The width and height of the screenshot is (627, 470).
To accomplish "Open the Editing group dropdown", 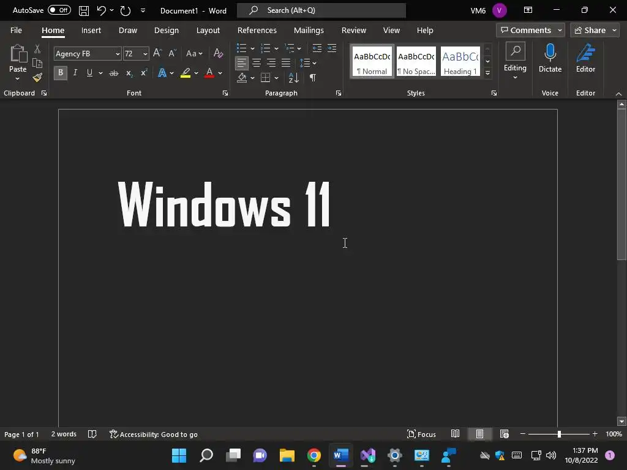I will [x=515, y=61].
